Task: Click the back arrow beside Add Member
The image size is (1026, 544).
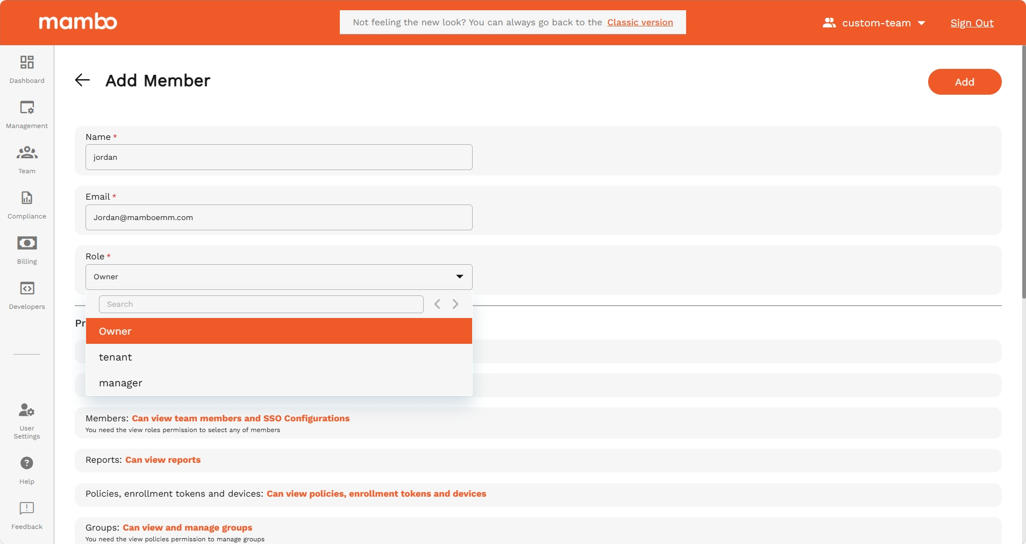Action: [82, 80]
